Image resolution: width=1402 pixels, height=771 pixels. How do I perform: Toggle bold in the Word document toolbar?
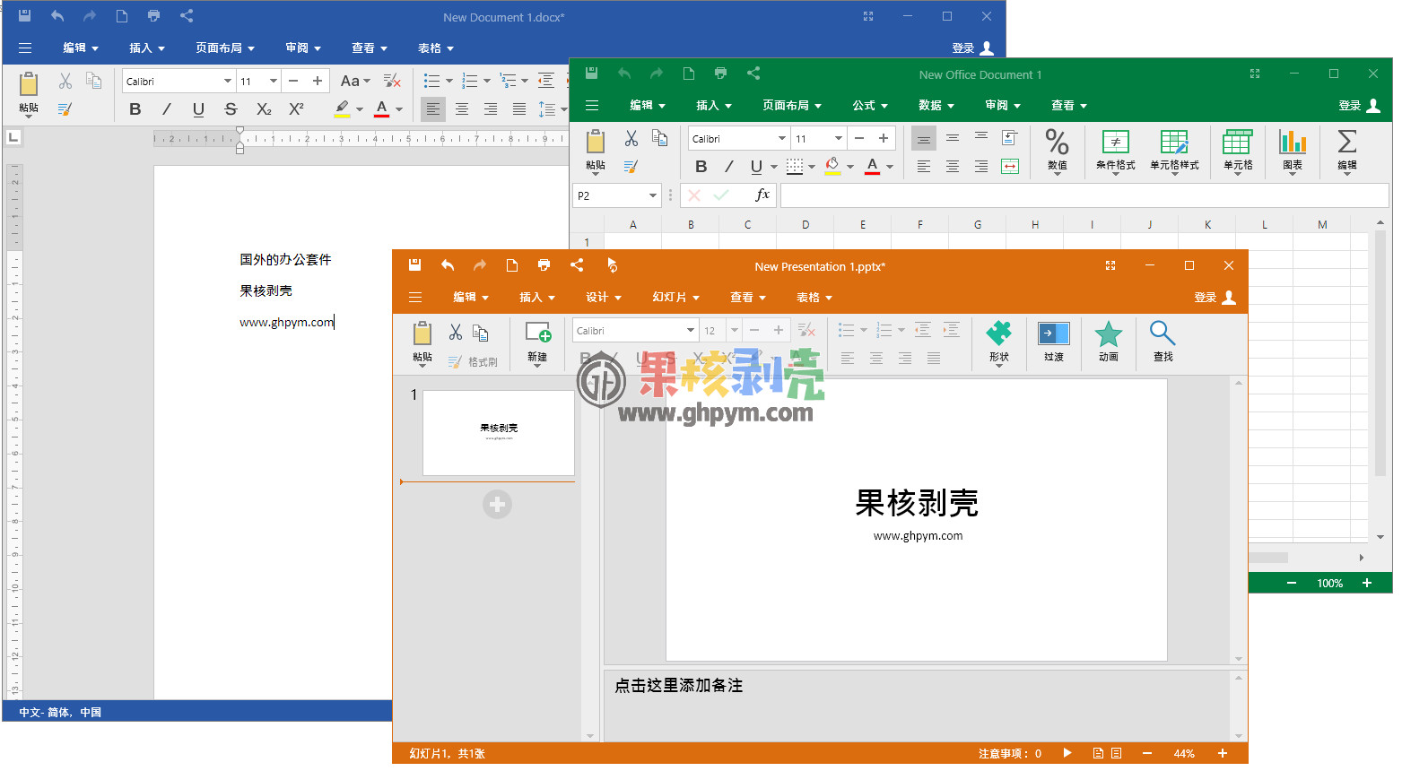[135, 109]
